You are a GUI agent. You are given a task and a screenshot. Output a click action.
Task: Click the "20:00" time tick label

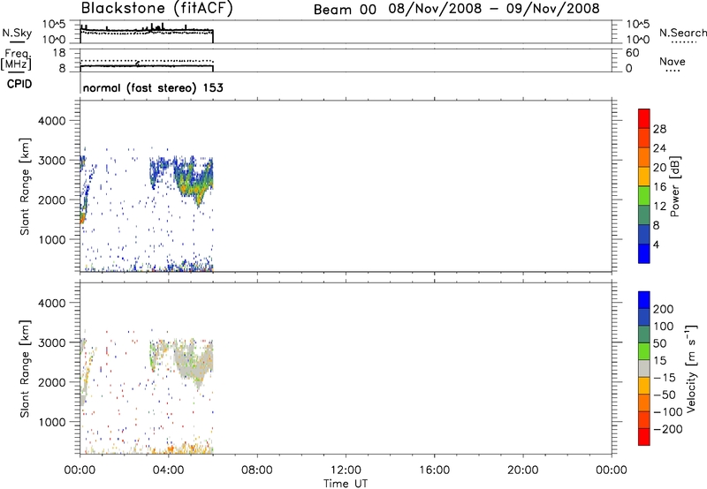522,470
